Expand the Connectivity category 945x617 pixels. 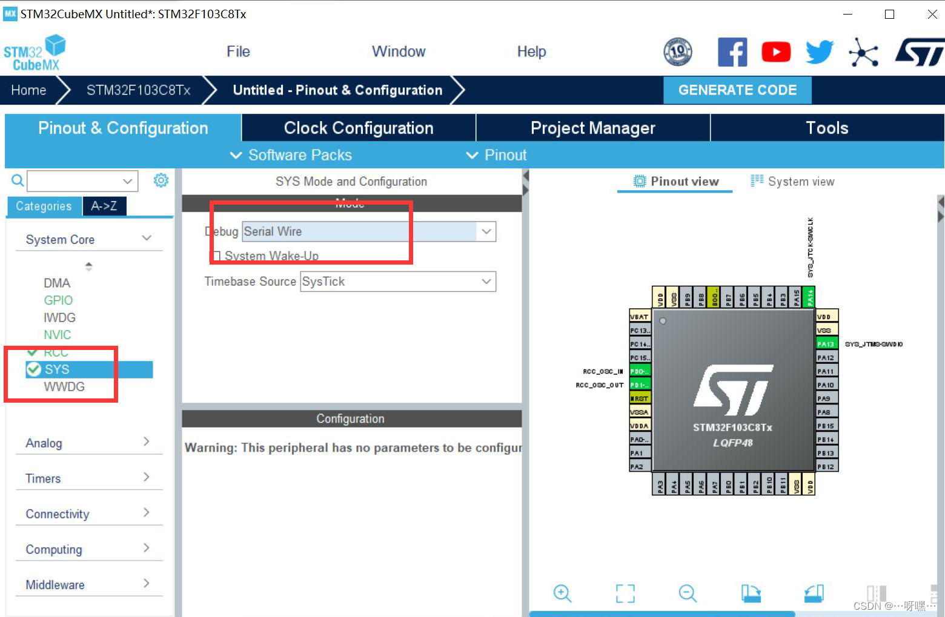[x=88, y=513]
